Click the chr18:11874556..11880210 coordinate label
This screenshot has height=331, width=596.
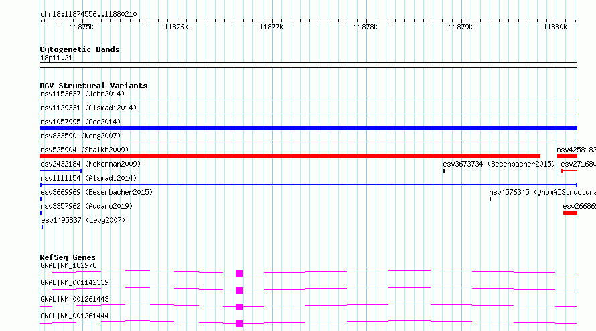click(88, 15)
